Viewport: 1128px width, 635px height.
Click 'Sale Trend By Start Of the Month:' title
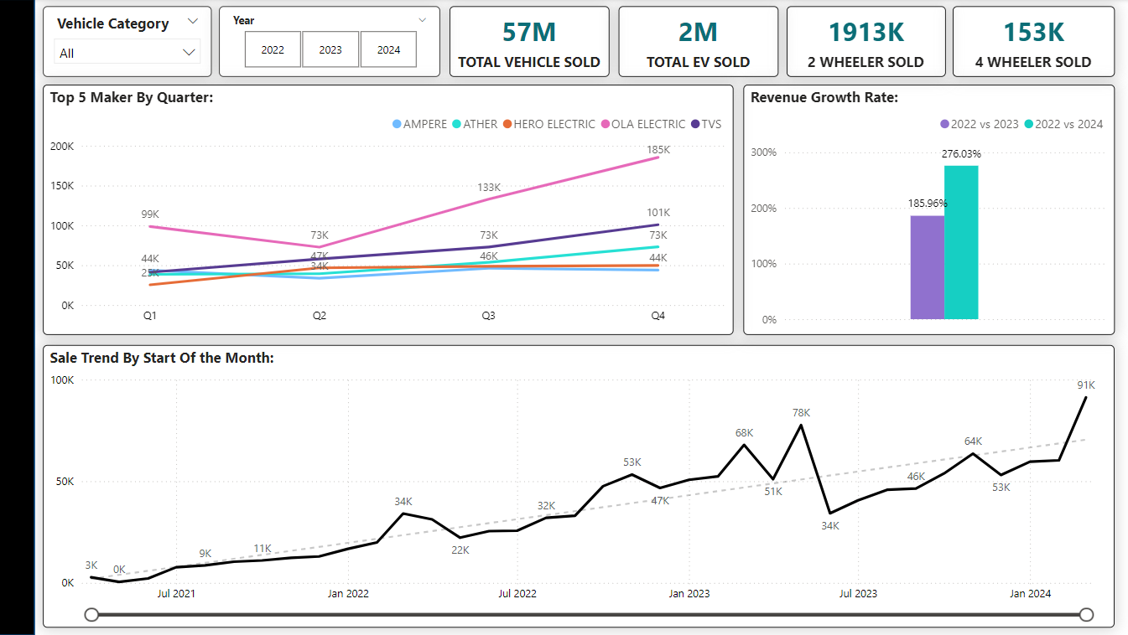tap(162, 358)
